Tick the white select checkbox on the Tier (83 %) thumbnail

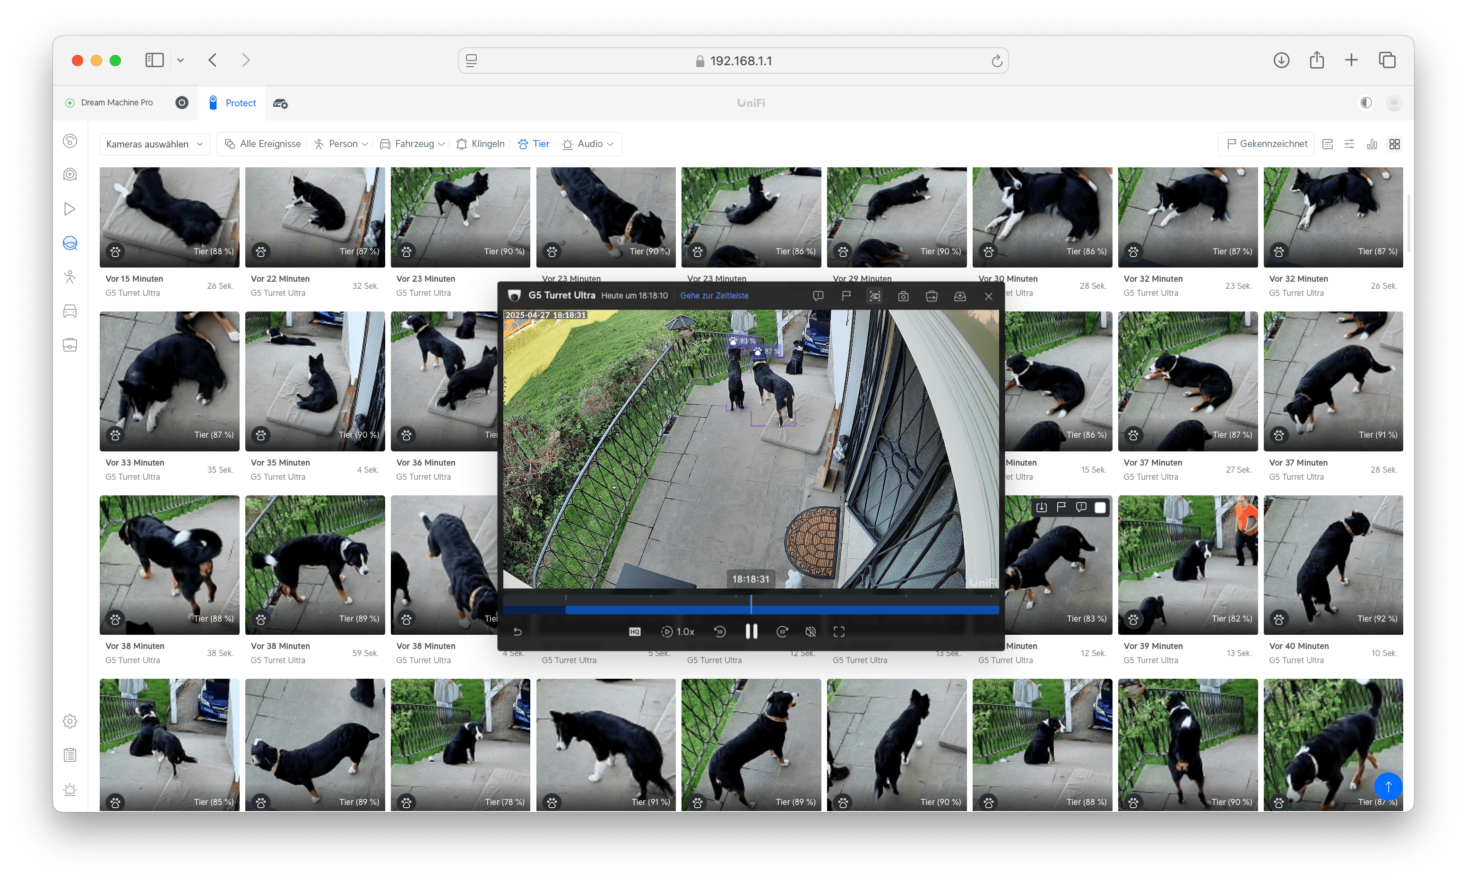[1100, 508]
